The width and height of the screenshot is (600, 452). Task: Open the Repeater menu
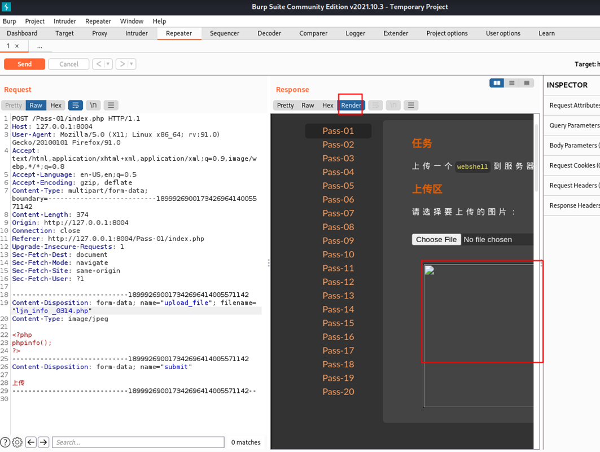coord(98,21)
